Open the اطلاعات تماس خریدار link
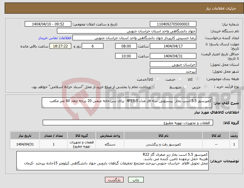Viewport: 244px width, 188px height. pos(55,38)
